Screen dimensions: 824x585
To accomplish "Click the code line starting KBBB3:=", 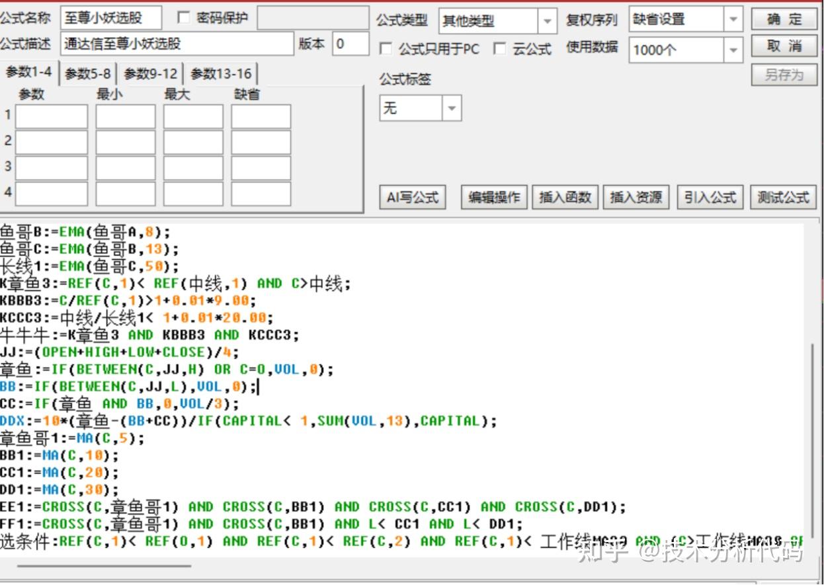I will pos(128,301).
